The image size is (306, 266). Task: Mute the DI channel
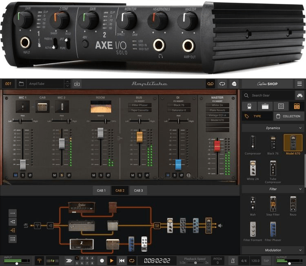(x=168, y=175)
